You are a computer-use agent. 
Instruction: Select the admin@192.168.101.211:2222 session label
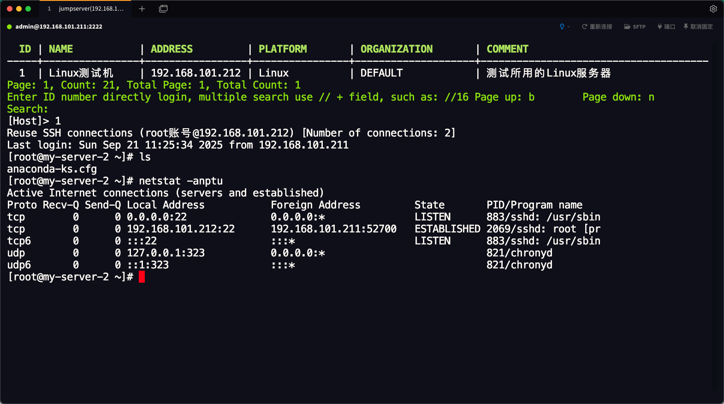pos(59,27)
